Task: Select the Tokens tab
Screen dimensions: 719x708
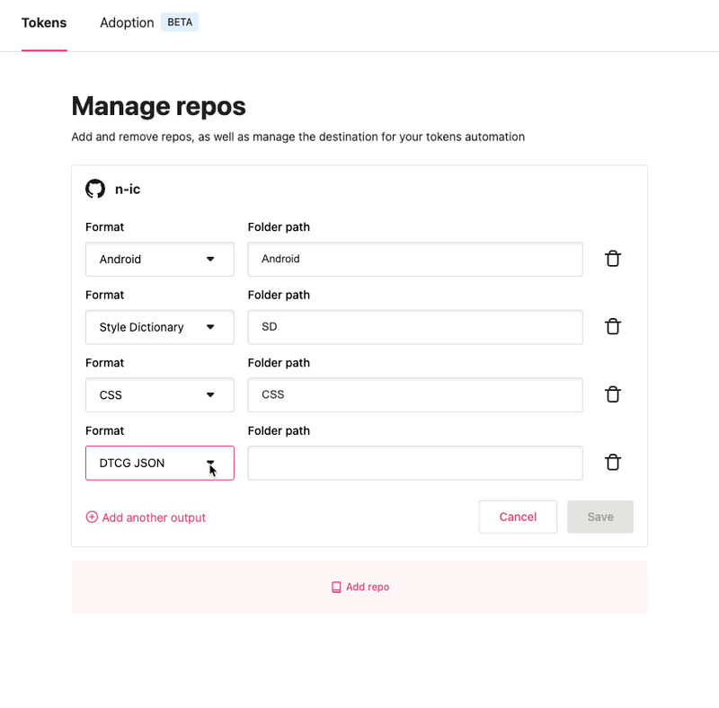Action: pos(43,22)
